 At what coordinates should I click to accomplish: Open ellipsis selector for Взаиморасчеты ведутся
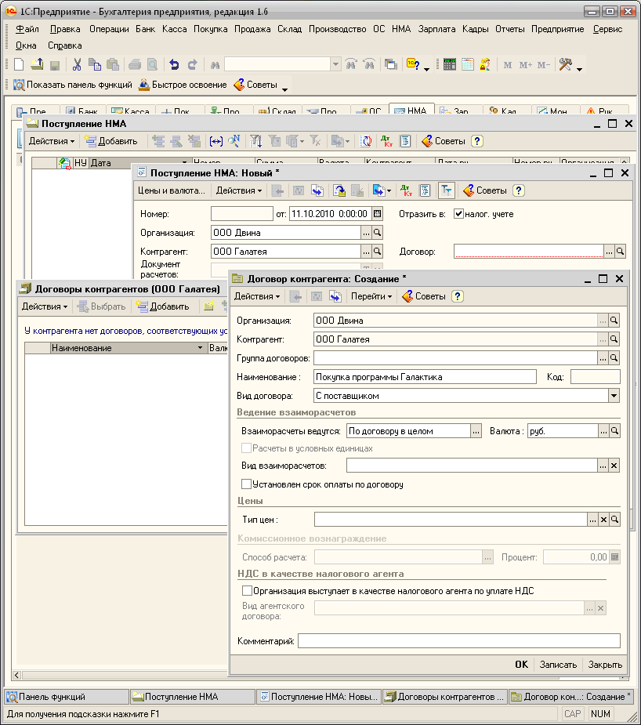476,431
